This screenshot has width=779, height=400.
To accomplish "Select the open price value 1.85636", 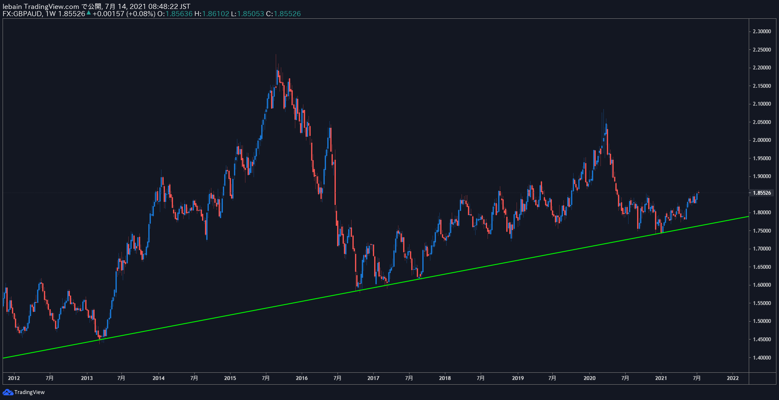I will pyautogui.click(x=179, y=14).
